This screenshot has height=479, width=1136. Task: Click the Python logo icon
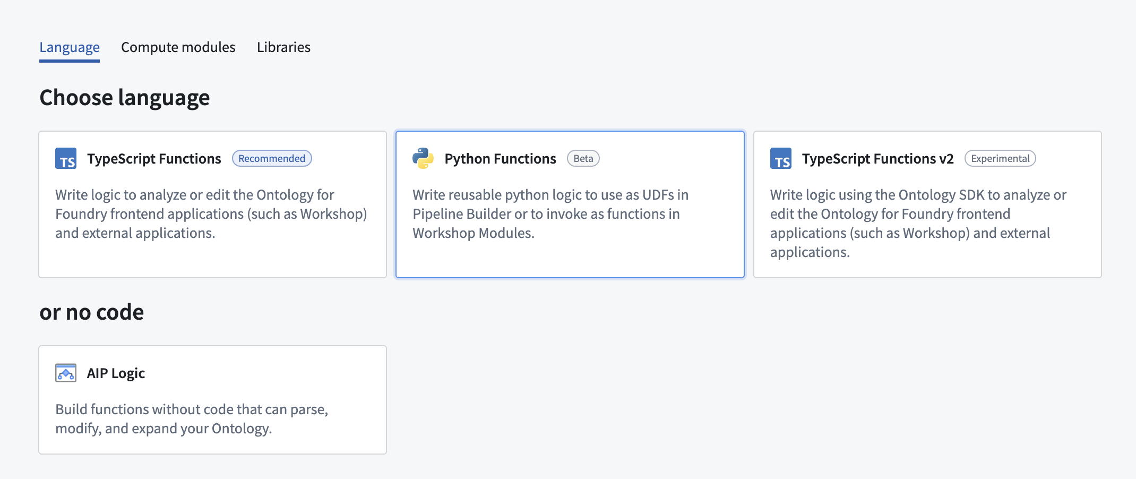coord(422,158)
